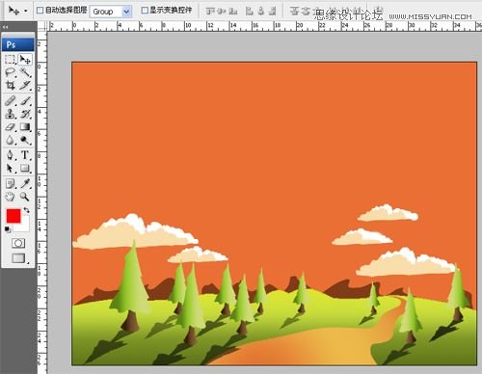Open the white background color picker
This screenshot has width=482, height=374.
coord(24,227)
